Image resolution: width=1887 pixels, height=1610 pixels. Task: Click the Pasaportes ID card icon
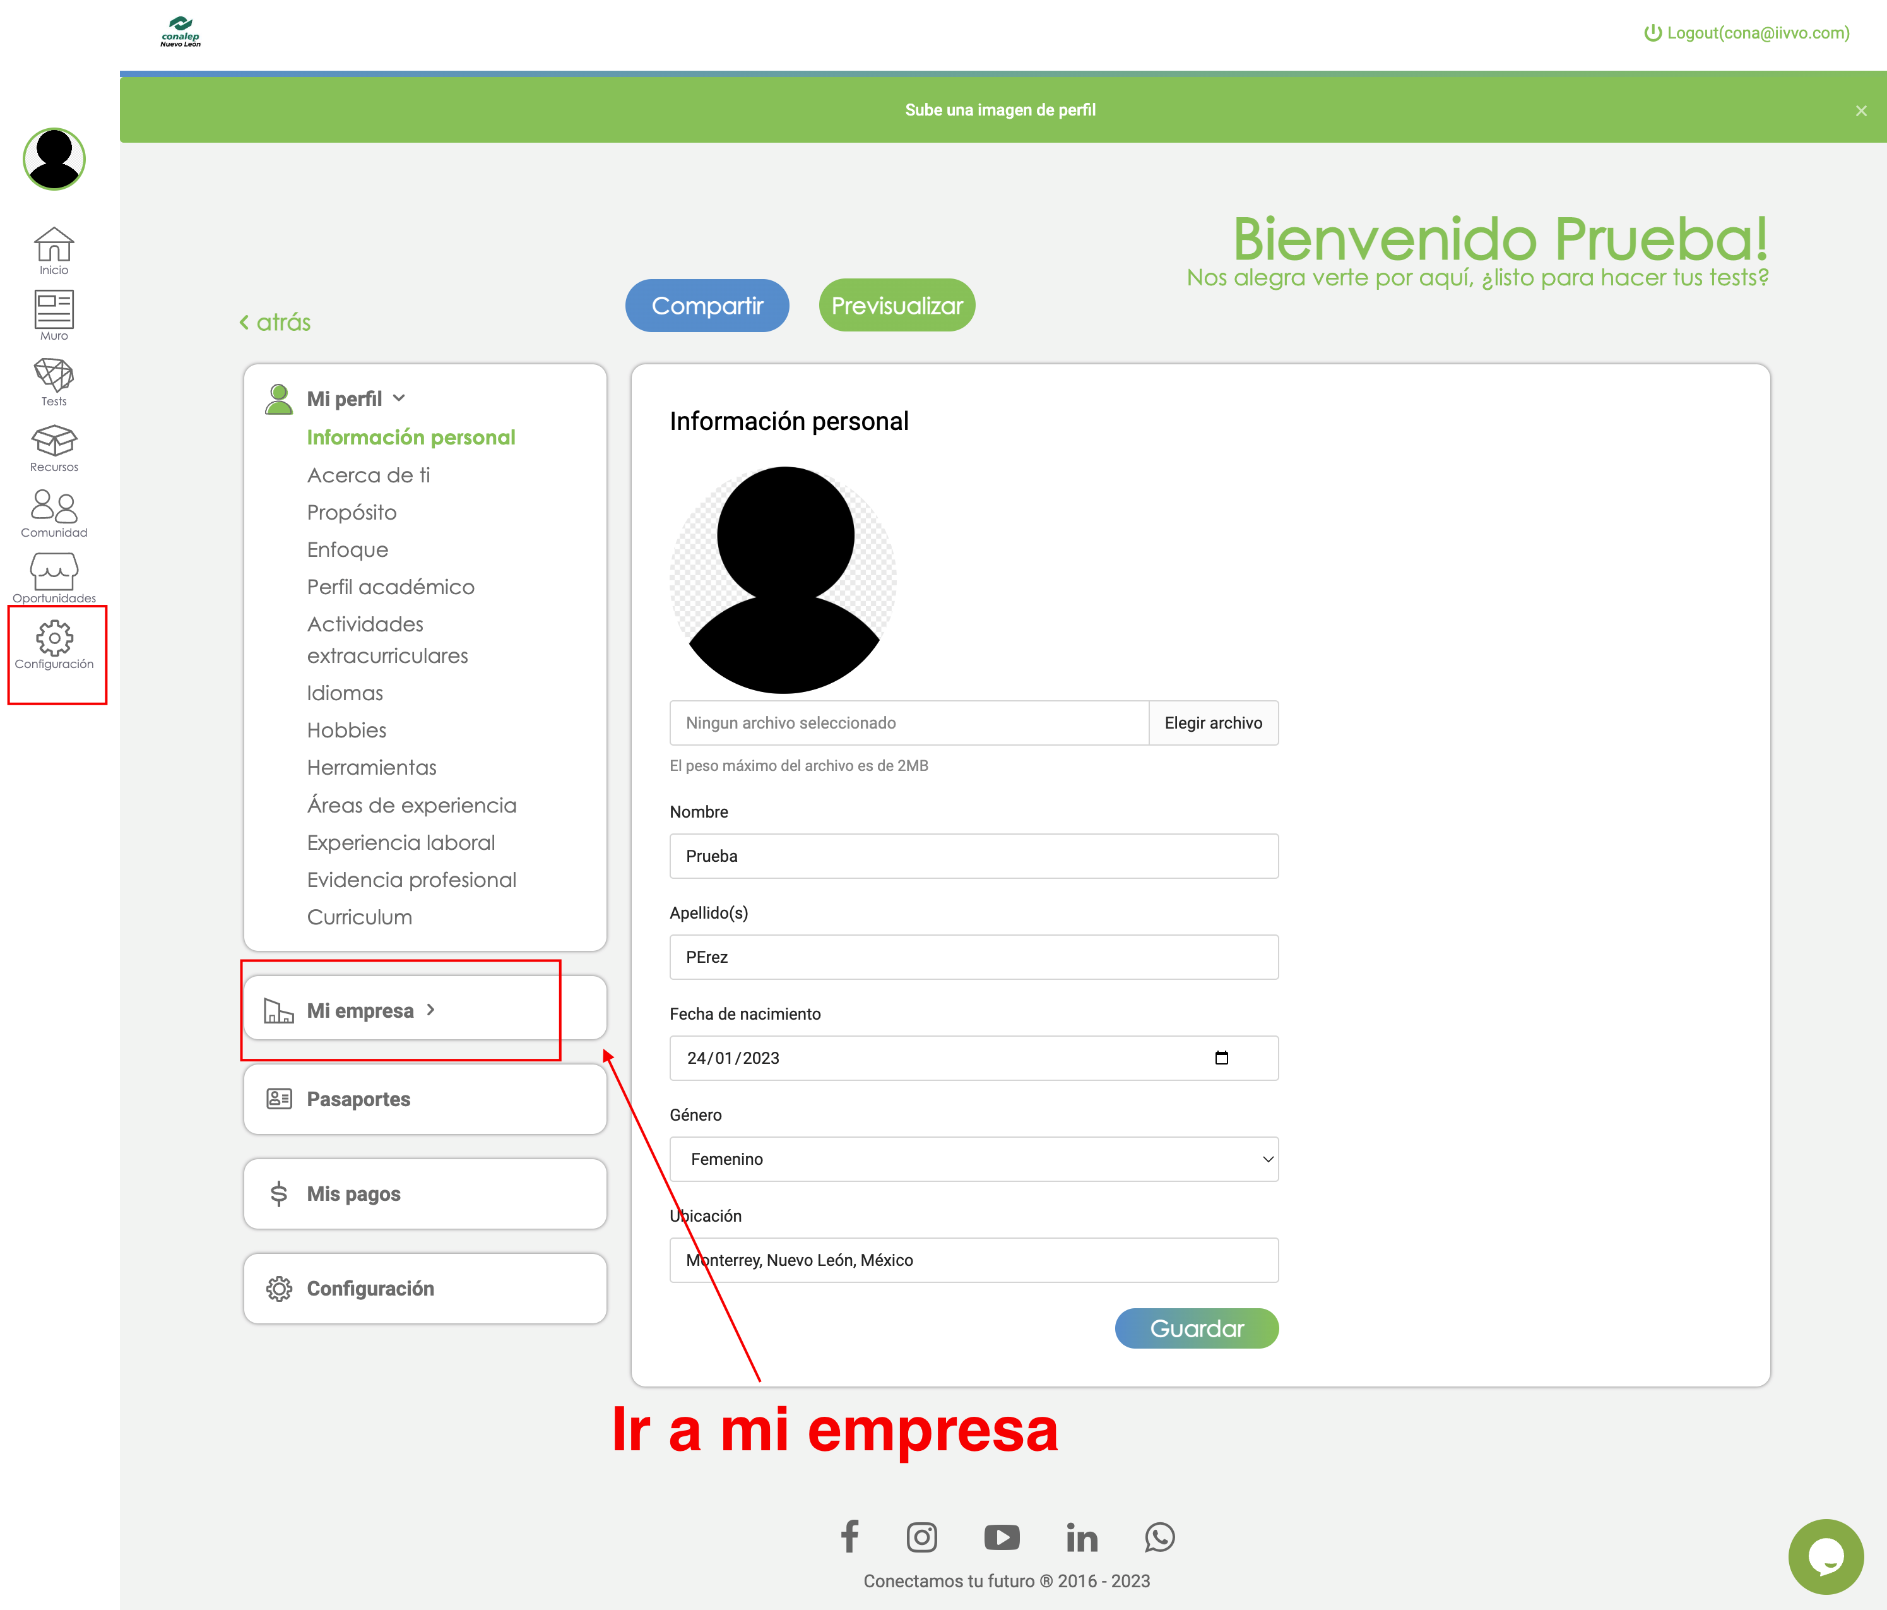(279, 1099)
